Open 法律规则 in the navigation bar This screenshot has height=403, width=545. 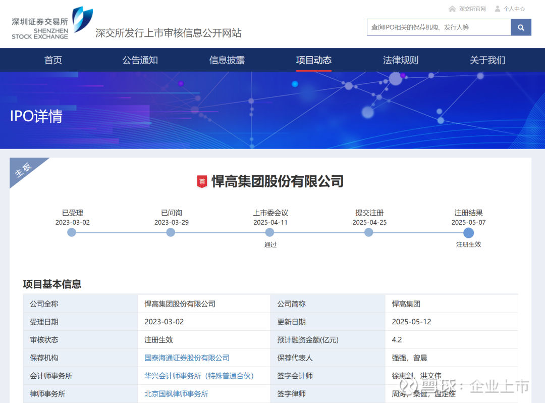[400, 60]
